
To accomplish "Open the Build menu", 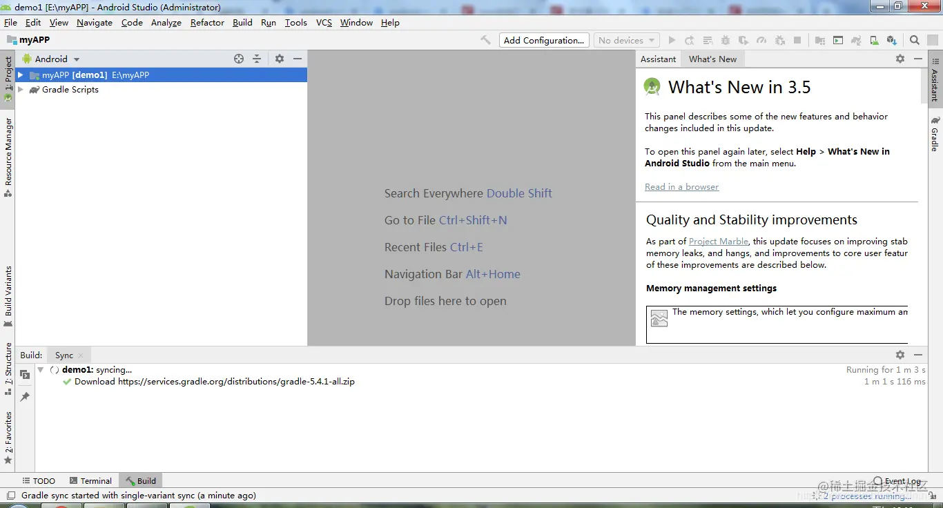I will (242, 22).
